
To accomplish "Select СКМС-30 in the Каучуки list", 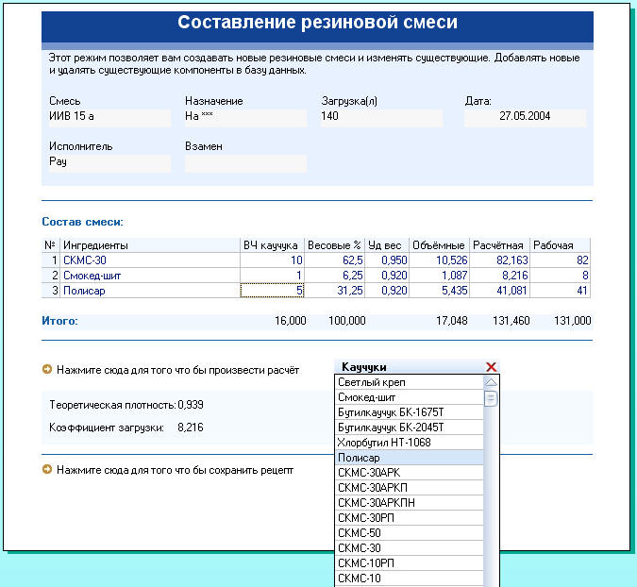I will [410, 548].
